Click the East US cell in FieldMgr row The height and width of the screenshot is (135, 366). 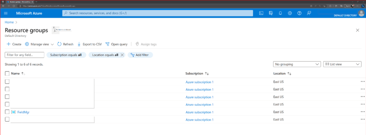[x=278, y=112]
